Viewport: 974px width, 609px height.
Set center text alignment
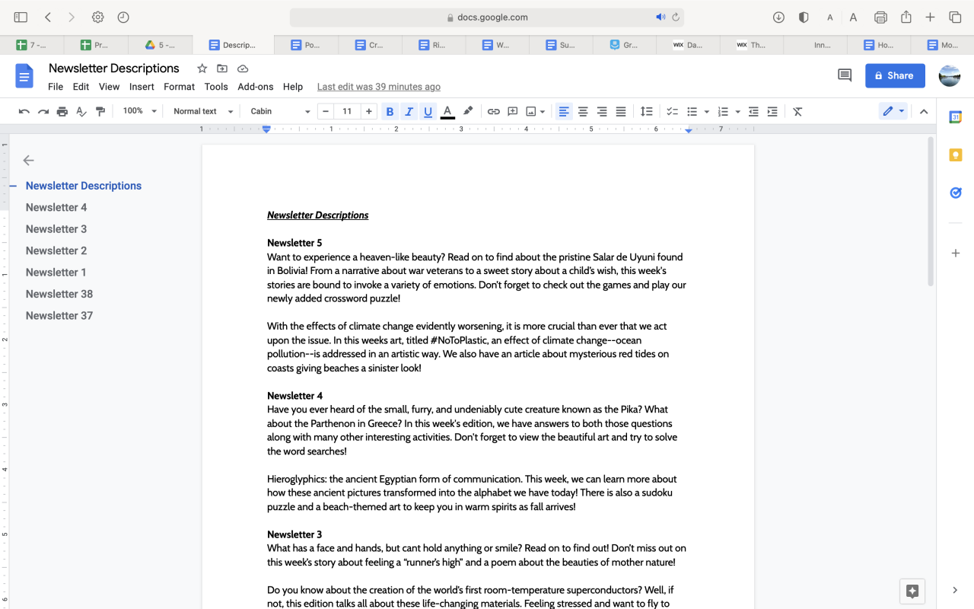583,111
